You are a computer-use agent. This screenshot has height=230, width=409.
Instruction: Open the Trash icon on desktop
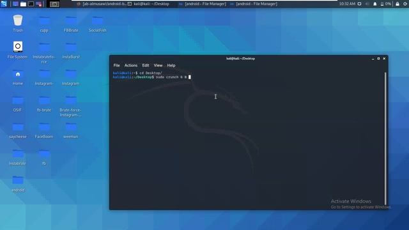tap(18, 23)
